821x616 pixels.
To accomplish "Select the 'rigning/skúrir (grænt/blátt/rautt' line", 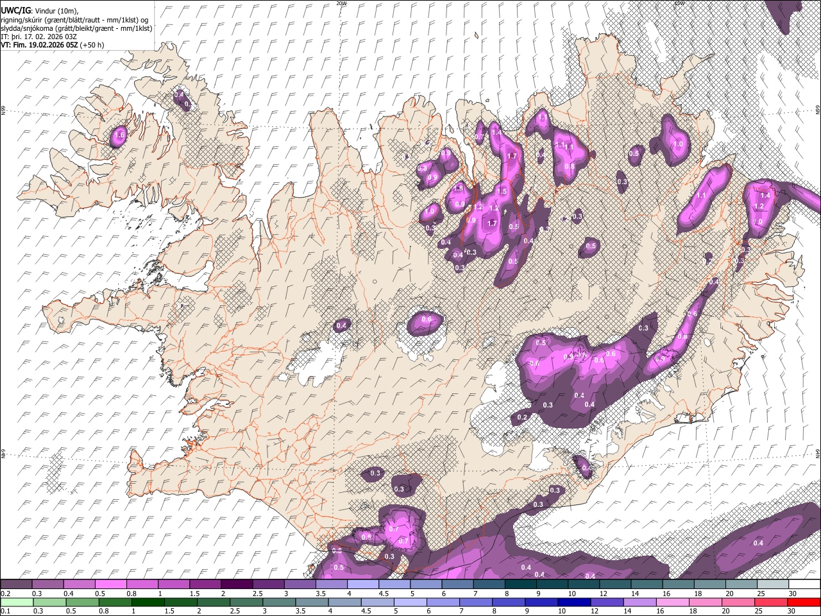I will tap(74, 19).
